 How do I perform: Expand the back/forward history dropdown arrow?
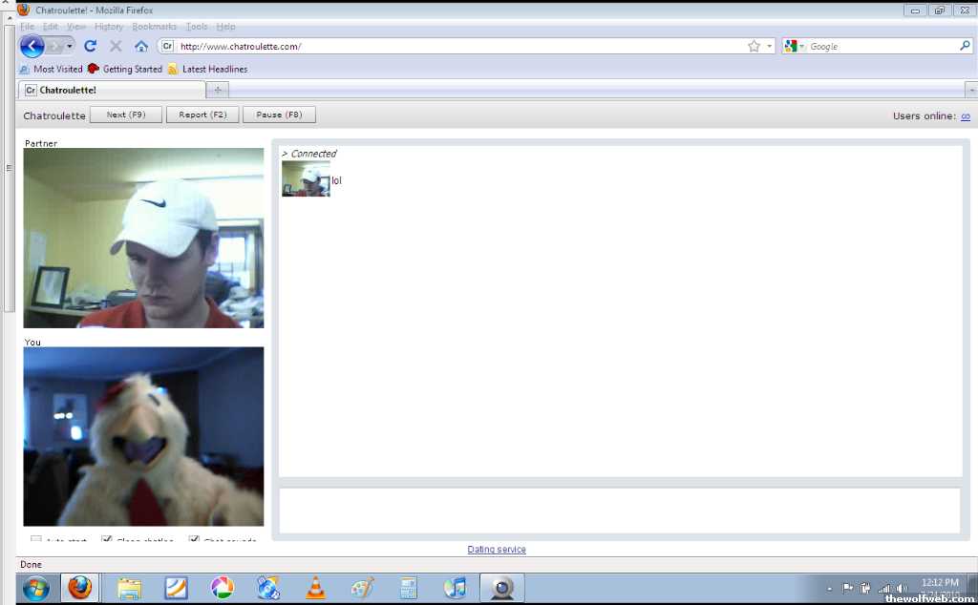click(x=70, y=46)
